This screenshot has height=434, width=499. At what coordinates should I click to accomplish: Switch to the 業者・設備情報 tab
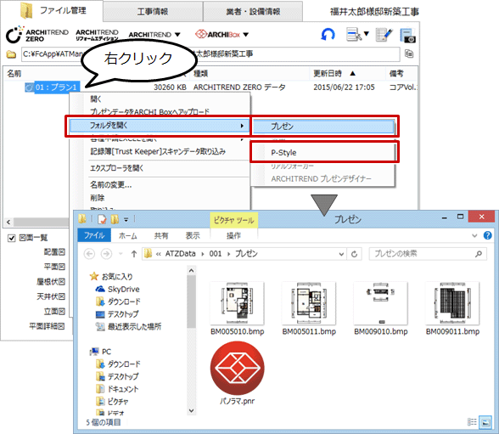[x=253, y=12]
